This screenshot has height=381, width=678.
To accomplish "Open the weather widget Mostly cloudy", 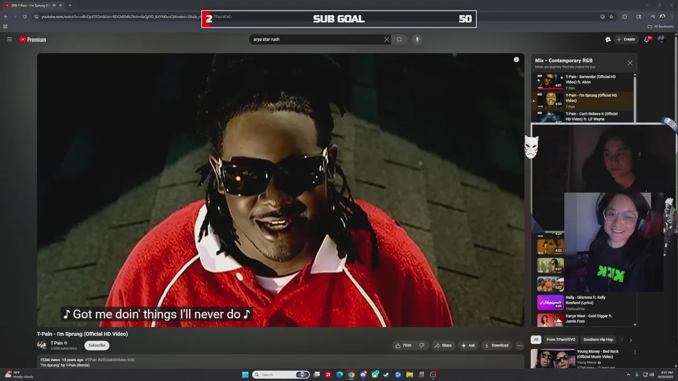I will click(x=20, y=375).
